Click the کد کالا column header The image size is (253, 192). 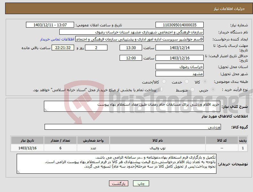[x=222, y=140]
